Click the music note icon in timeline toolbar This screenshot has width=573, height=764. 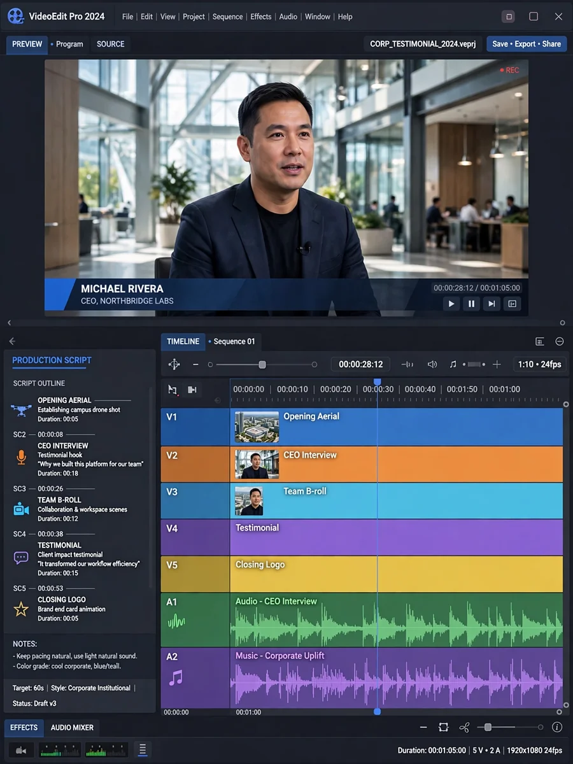point(453,364)
